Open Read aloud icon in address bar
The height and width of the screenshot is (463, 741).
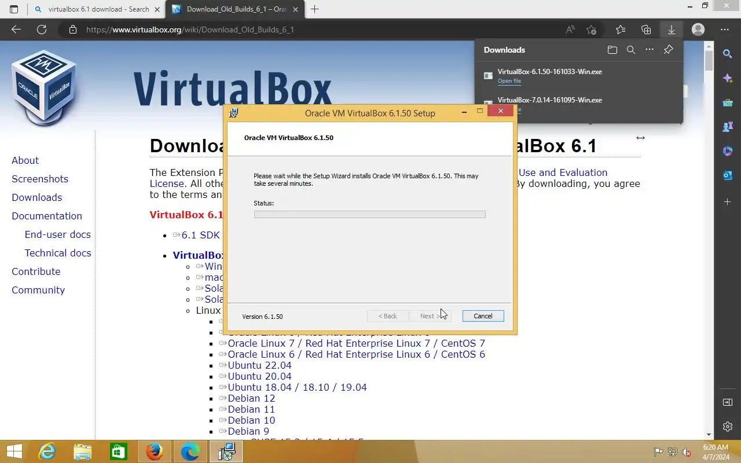point(570,30)
